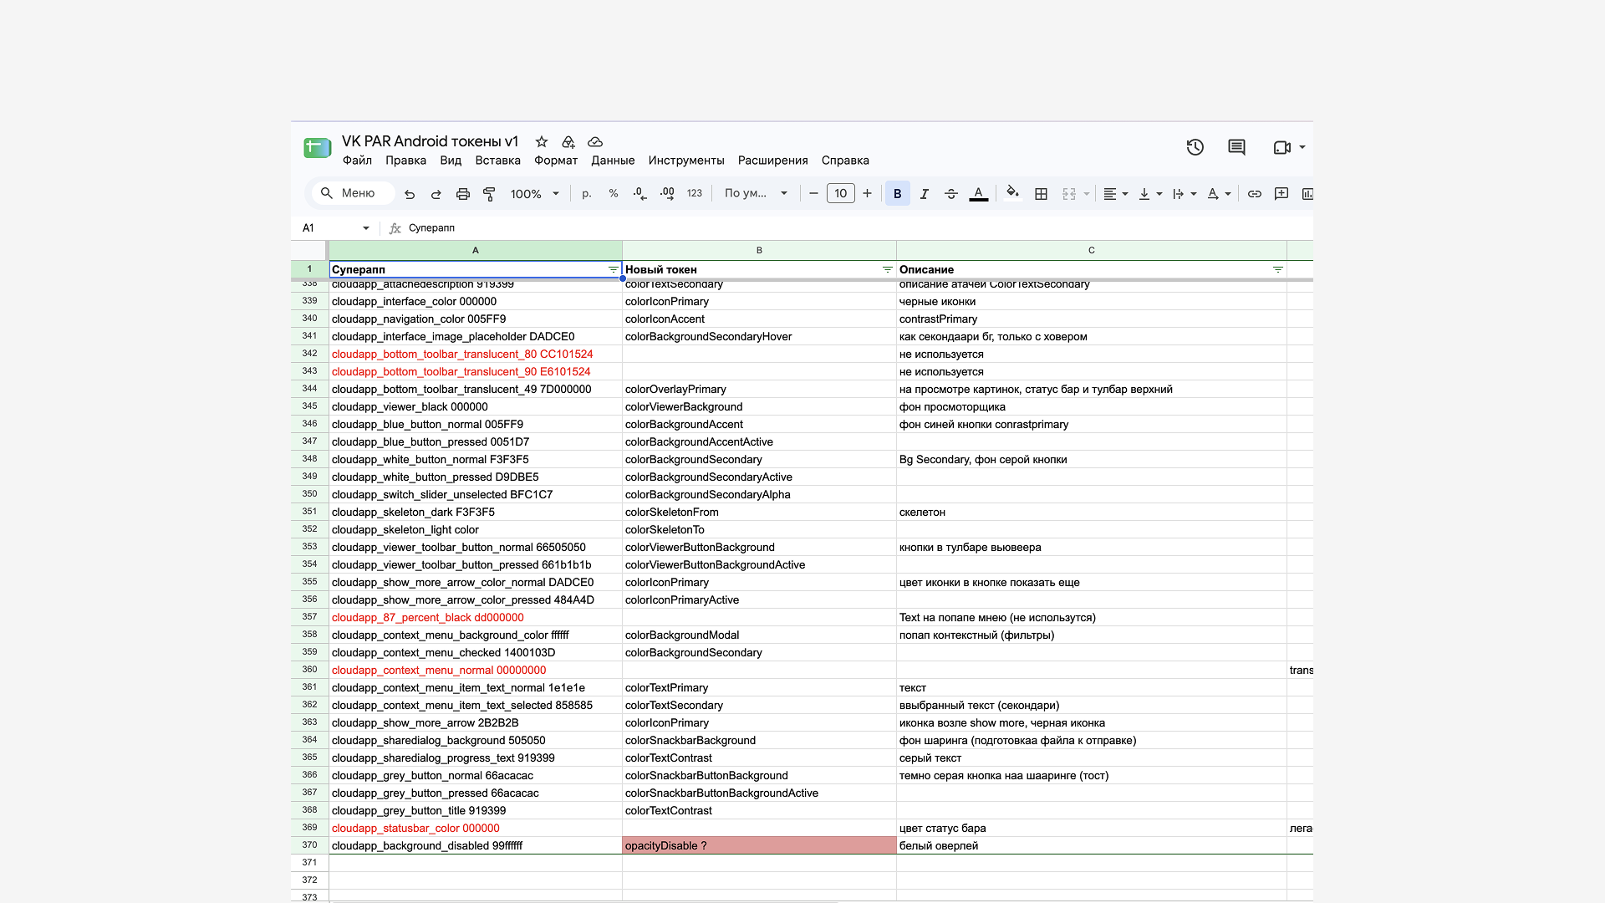Print the spreadsheet
Screen dimensions: 1605x903
tap(463, 194)
